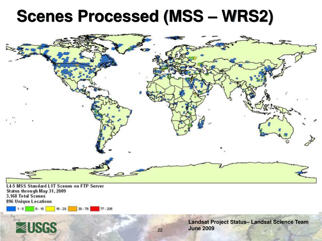
Task: Click the '30-76' legend label
Action: (83, 209)
